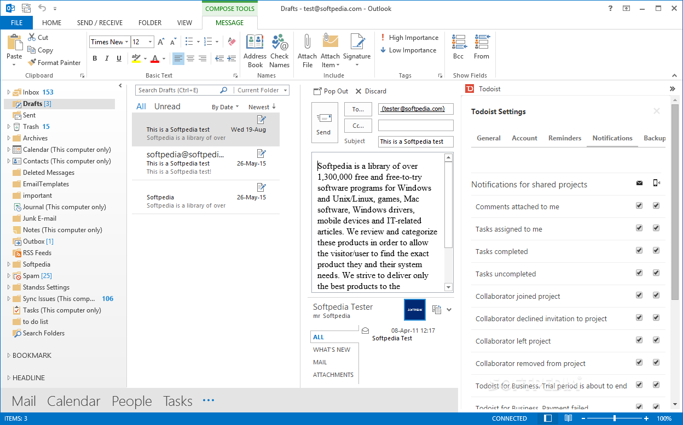
Task: Click the Cut scissors icon
Action: coord(32,37)
